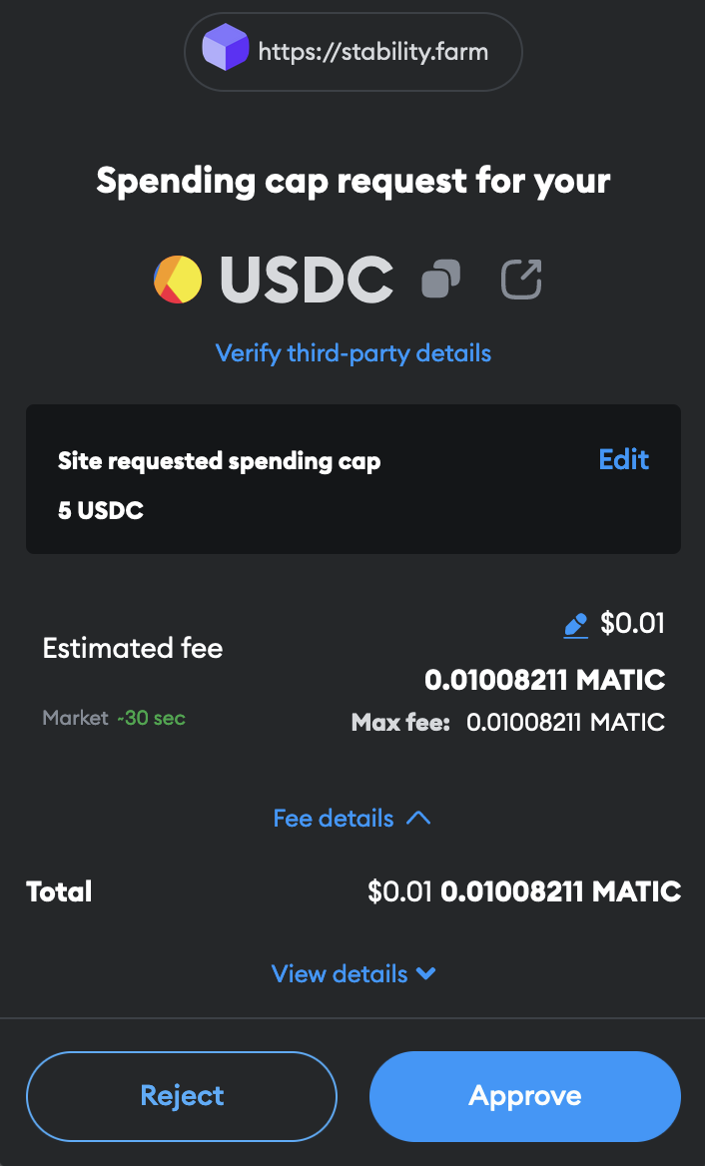Expand the View details dropdown

(353, 973)
